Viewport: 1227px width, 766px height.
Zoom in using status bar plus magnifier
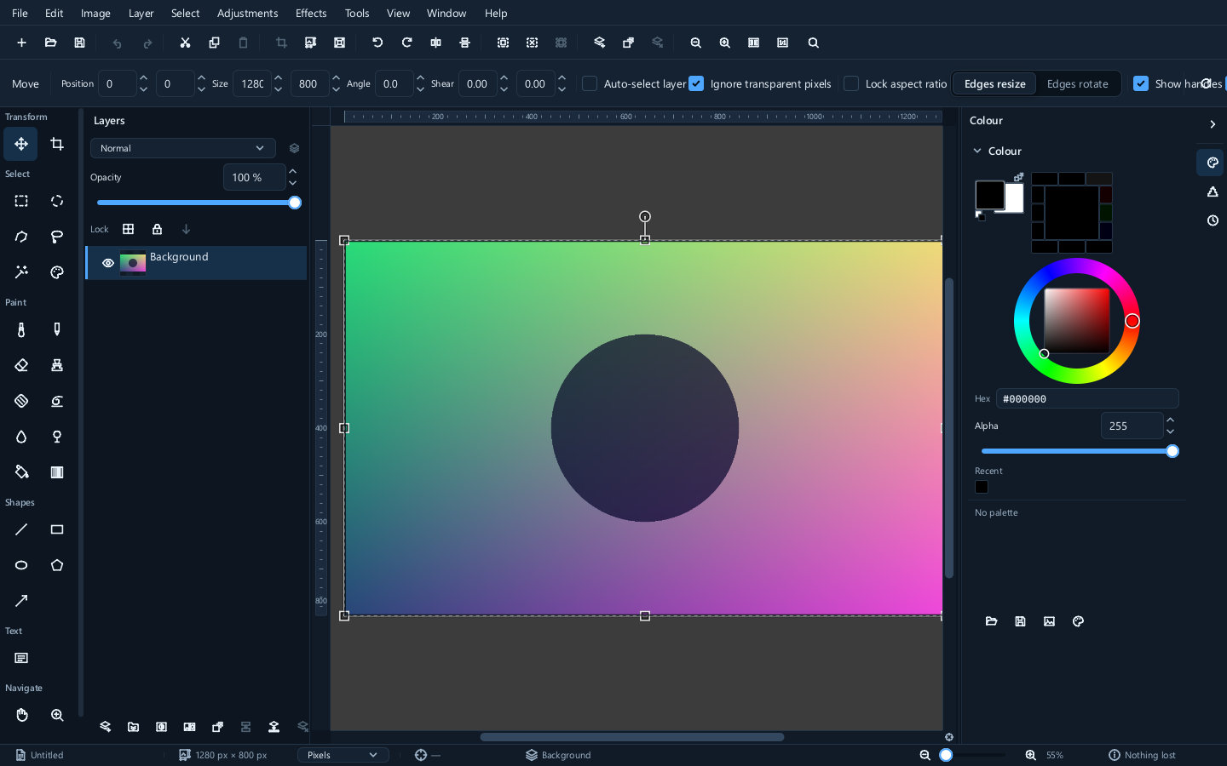point(1030,755)
